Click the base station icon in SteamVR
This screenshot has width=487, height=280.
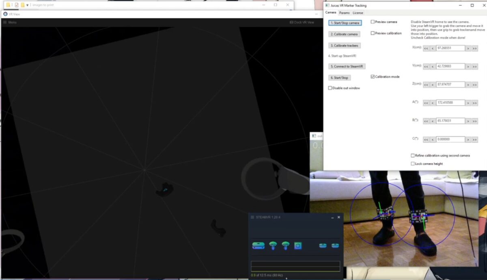(298, 245)
